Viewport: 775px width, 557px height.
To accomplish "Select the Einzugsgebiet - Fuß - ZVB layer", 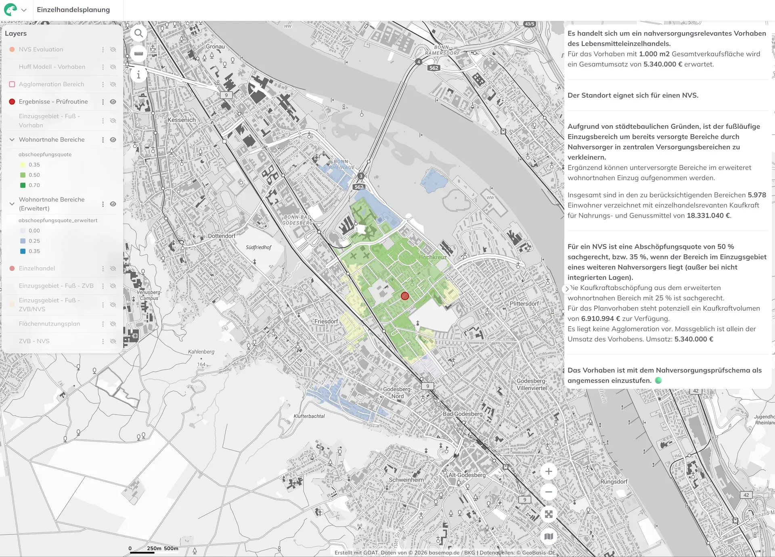I will click(x=56, y=286).
